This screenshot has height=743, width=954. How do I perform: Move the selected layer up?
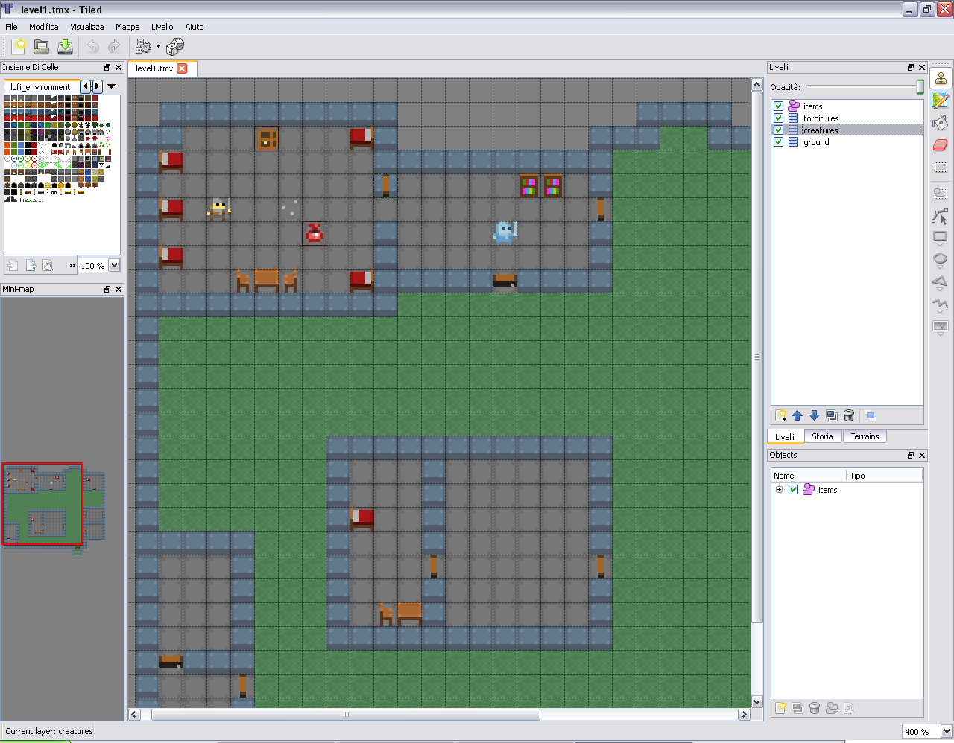tap(797, 415)
